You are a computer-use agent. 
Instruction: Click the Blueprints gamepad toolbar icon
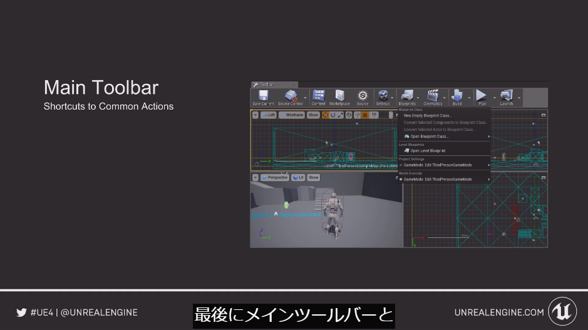click(x=407, y=95)
